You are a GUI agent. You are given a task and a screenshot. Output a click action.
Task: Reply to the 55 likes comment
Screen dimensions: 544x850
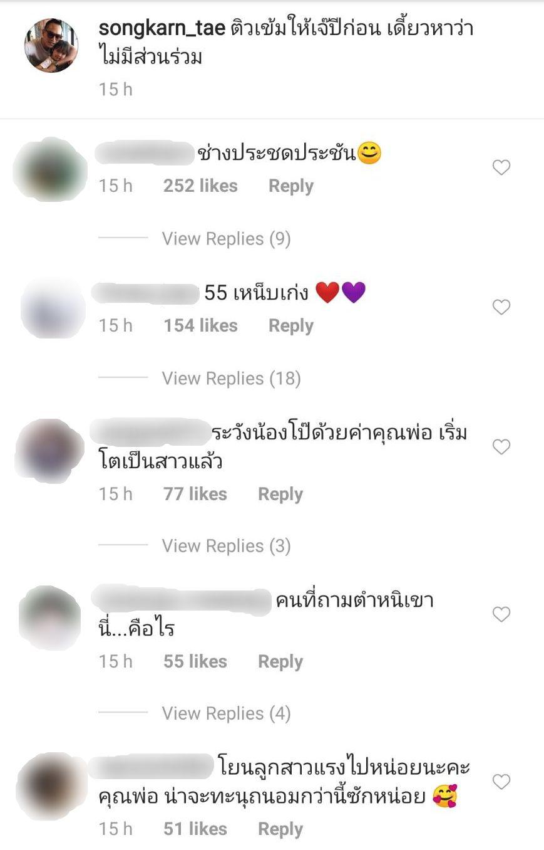(x=280, y=661)
